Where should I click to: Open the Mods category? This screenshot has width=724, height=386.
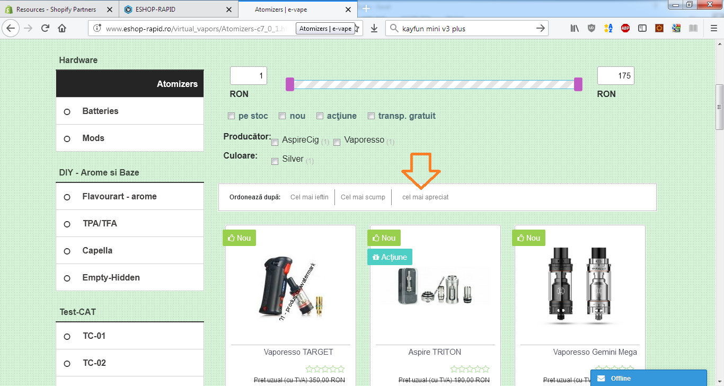130,138
